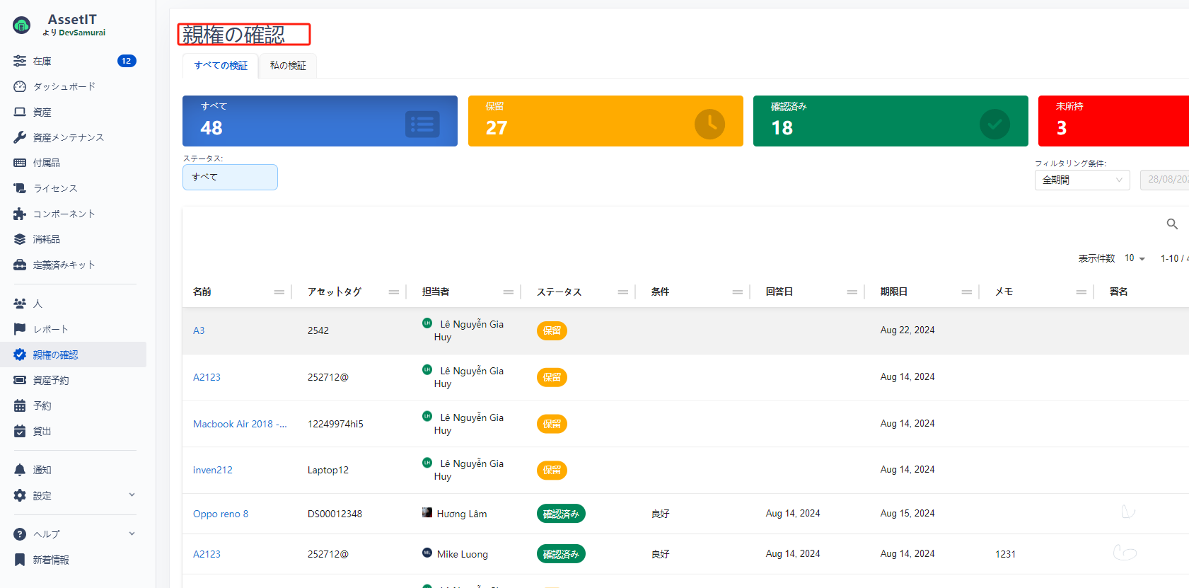Click the green 確認済み summary card

coord(890,121)
